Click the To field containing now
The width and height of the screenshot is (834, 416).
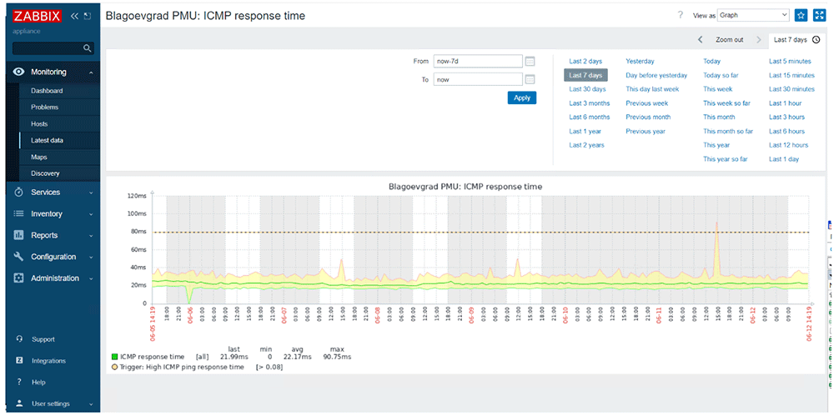tap(478, 79)
